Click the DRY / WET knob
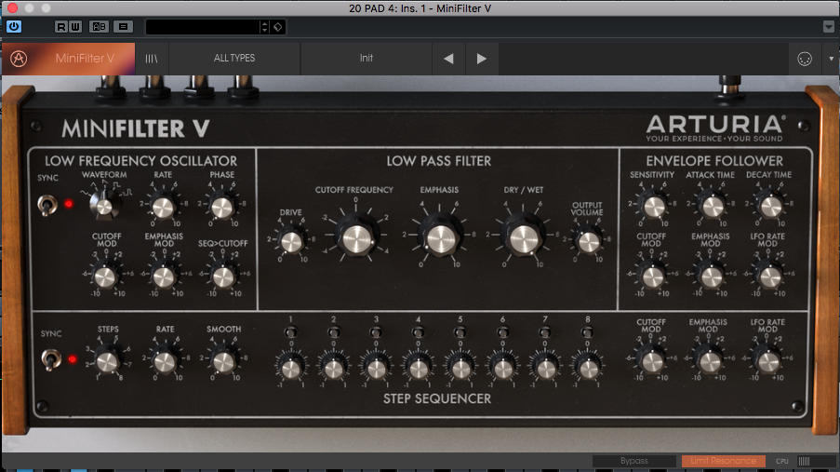Screen dimensions: 840x472 coord(524,238)
